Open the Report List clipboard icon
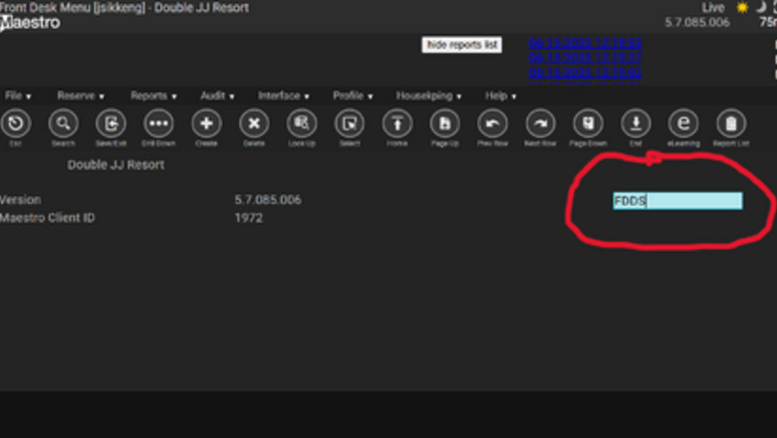The image size is (777, 438). pyautogui.click(x=731, y=123)
